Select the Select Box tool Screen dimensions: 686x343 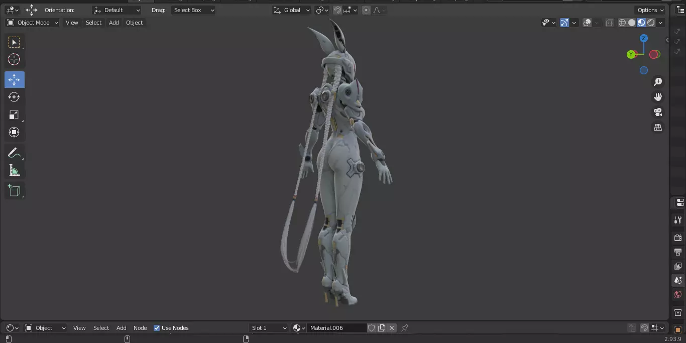point(14,42)
